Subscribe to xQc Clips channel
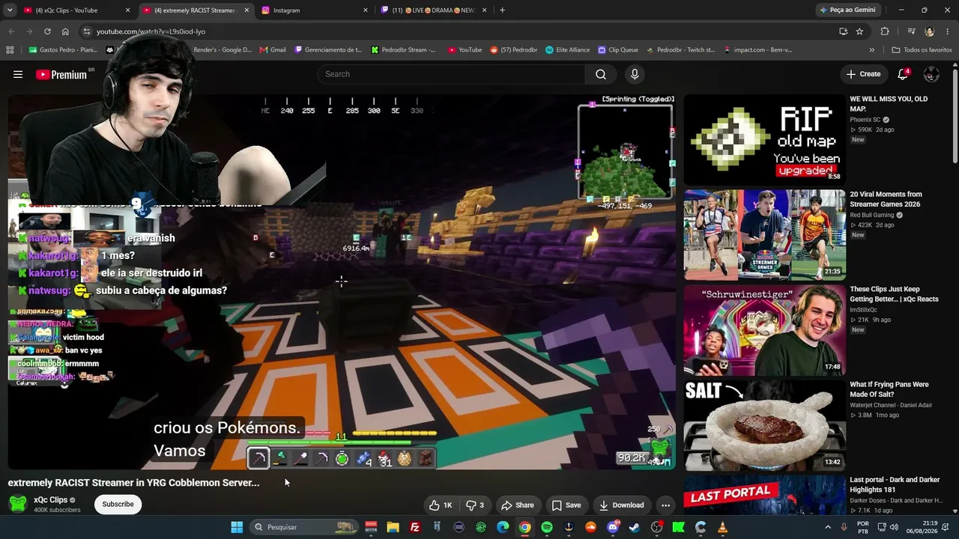Image resolution: width=959 pixels, height=539 pixels. pos(118,504)
